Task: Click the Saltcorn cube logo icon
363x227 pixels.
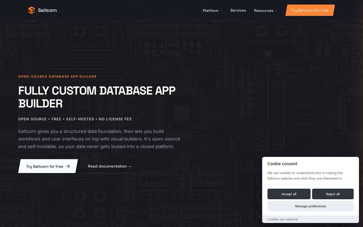Action: click(x=32, y=10)
